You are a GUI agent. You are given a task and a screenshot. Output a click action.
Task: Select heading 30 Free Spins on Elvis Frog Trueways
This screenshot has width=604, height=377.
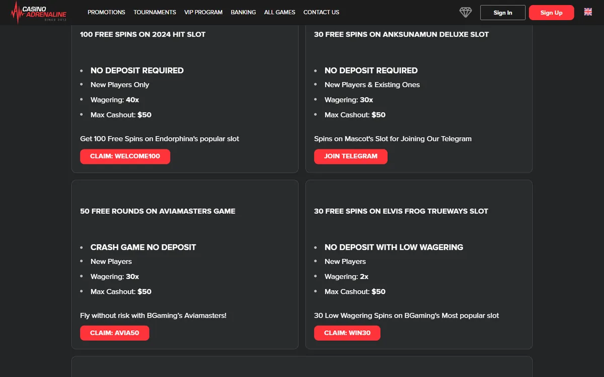(401, 211)
